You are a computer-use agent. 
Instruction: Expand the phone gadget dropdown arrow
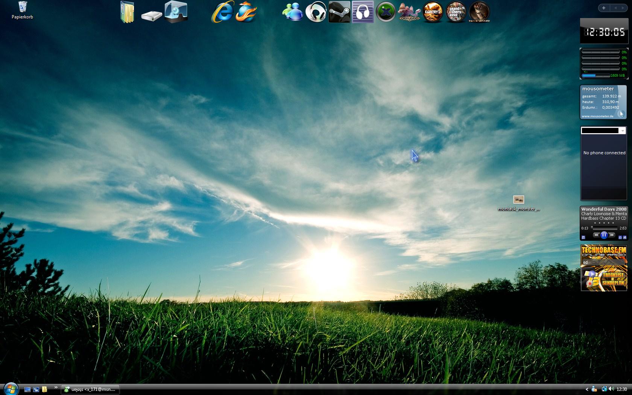[623, 131]
